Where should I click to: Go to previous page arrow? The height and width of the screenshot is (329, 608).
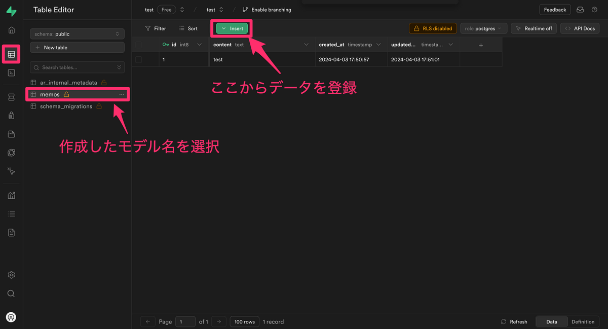coord(147,321)
